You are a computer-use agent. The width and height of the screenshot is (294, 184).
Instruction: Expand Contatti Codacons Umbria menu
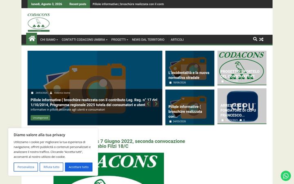pyautogui.click(x=85, y=40)
